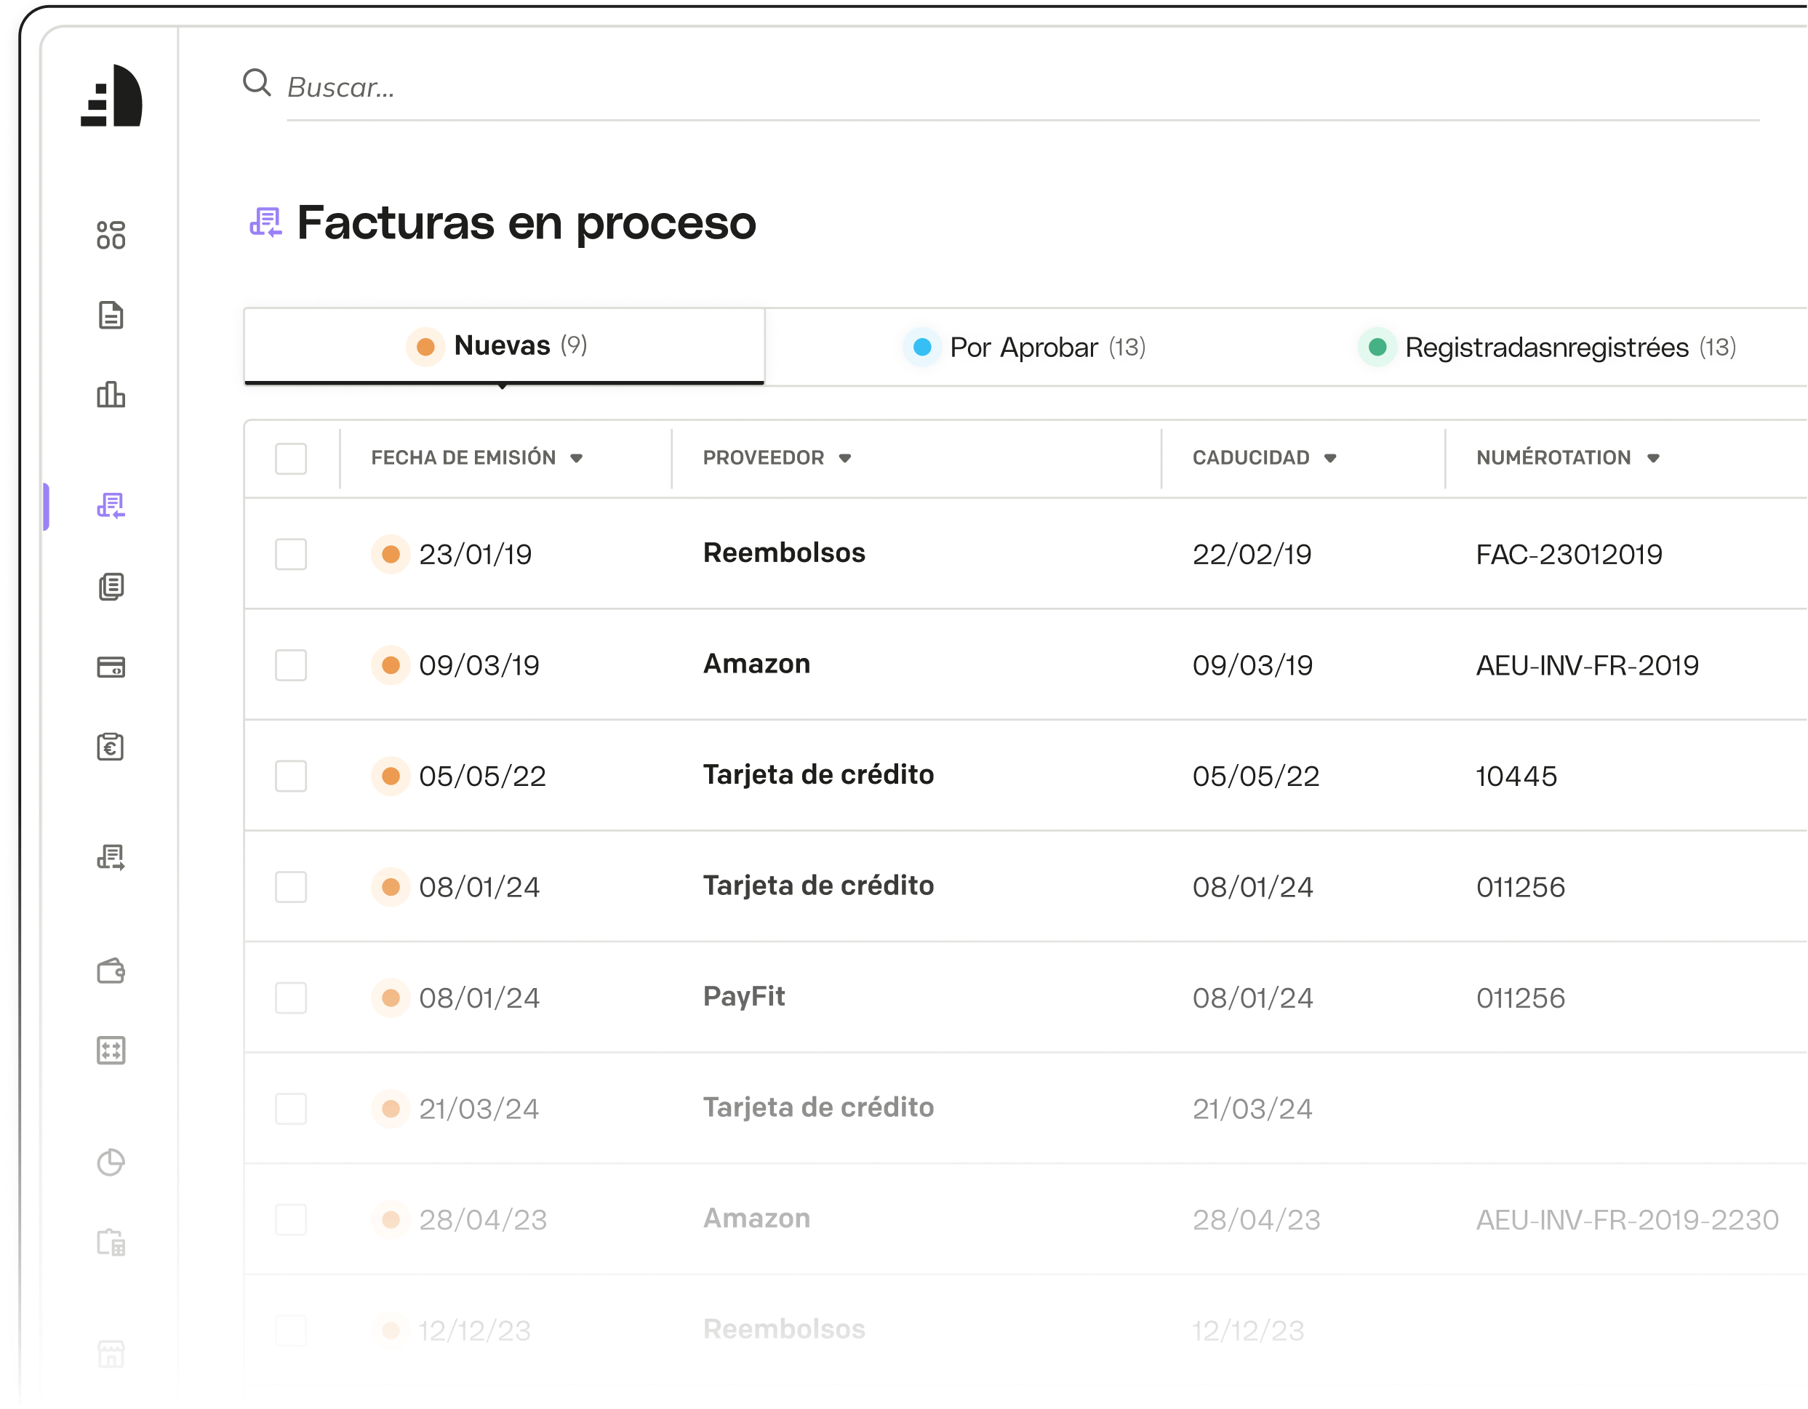The height and width of the screenshot is (1409, 1808).
Task: Check the box for the PayFit row
Action: 291,997
